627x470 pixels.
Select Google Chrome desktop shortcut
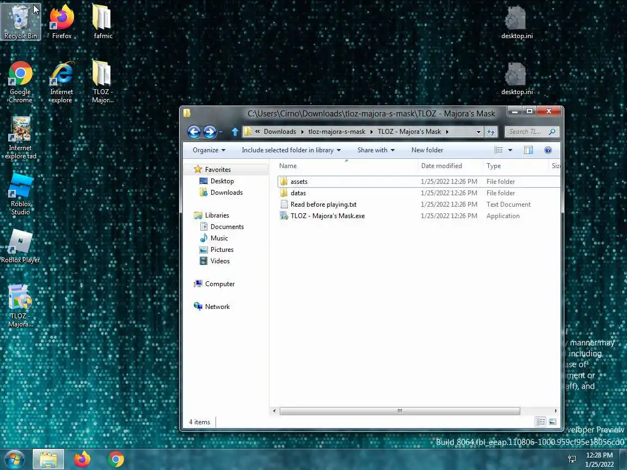coord(20,82)
